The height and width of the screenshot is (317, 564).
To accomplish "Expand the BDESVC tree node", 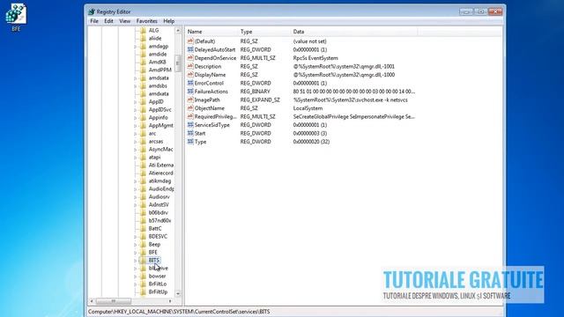I will 136,237.
